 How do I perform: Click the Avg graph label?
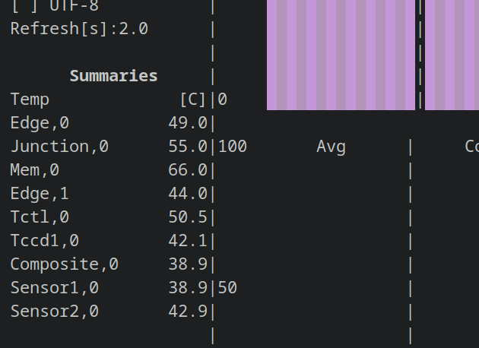(331, 147)
